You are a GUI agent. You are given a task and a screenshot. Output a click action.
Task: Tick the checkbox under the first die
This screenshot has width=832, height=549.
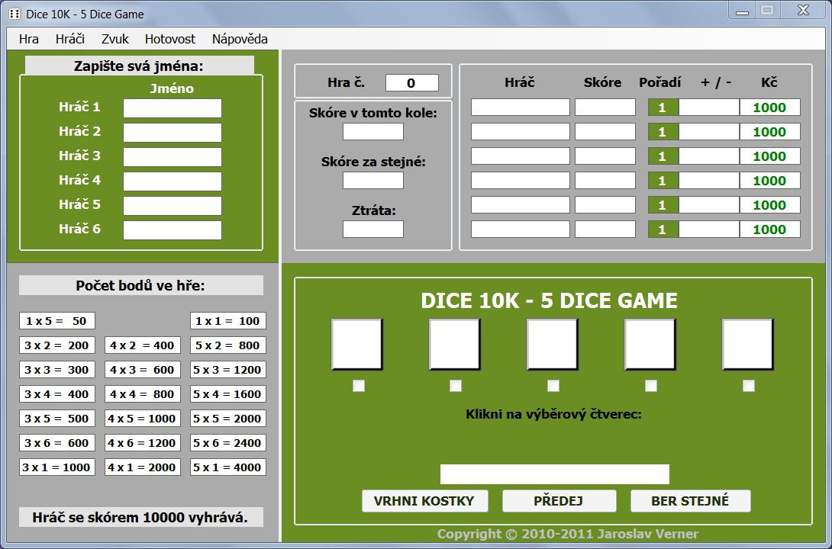(x=359, y=386)
